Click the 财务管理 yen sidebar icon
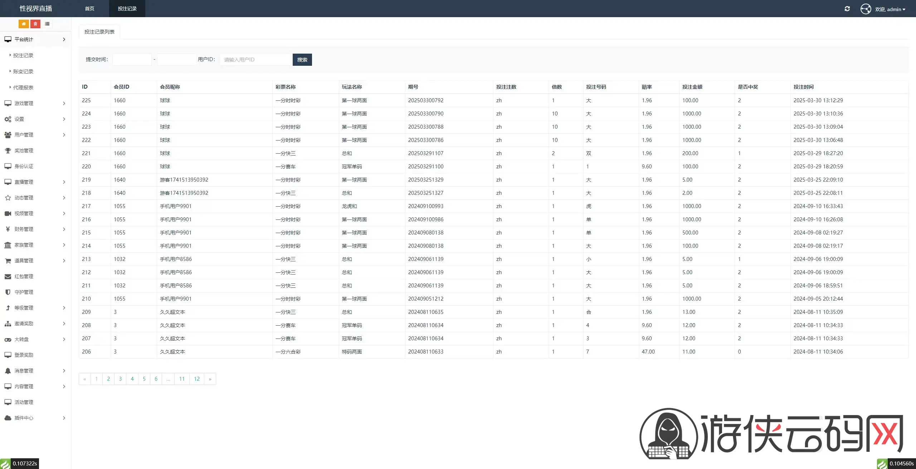Image resolution: width=916 pixels, height=469 pixels. pos(8,229)
